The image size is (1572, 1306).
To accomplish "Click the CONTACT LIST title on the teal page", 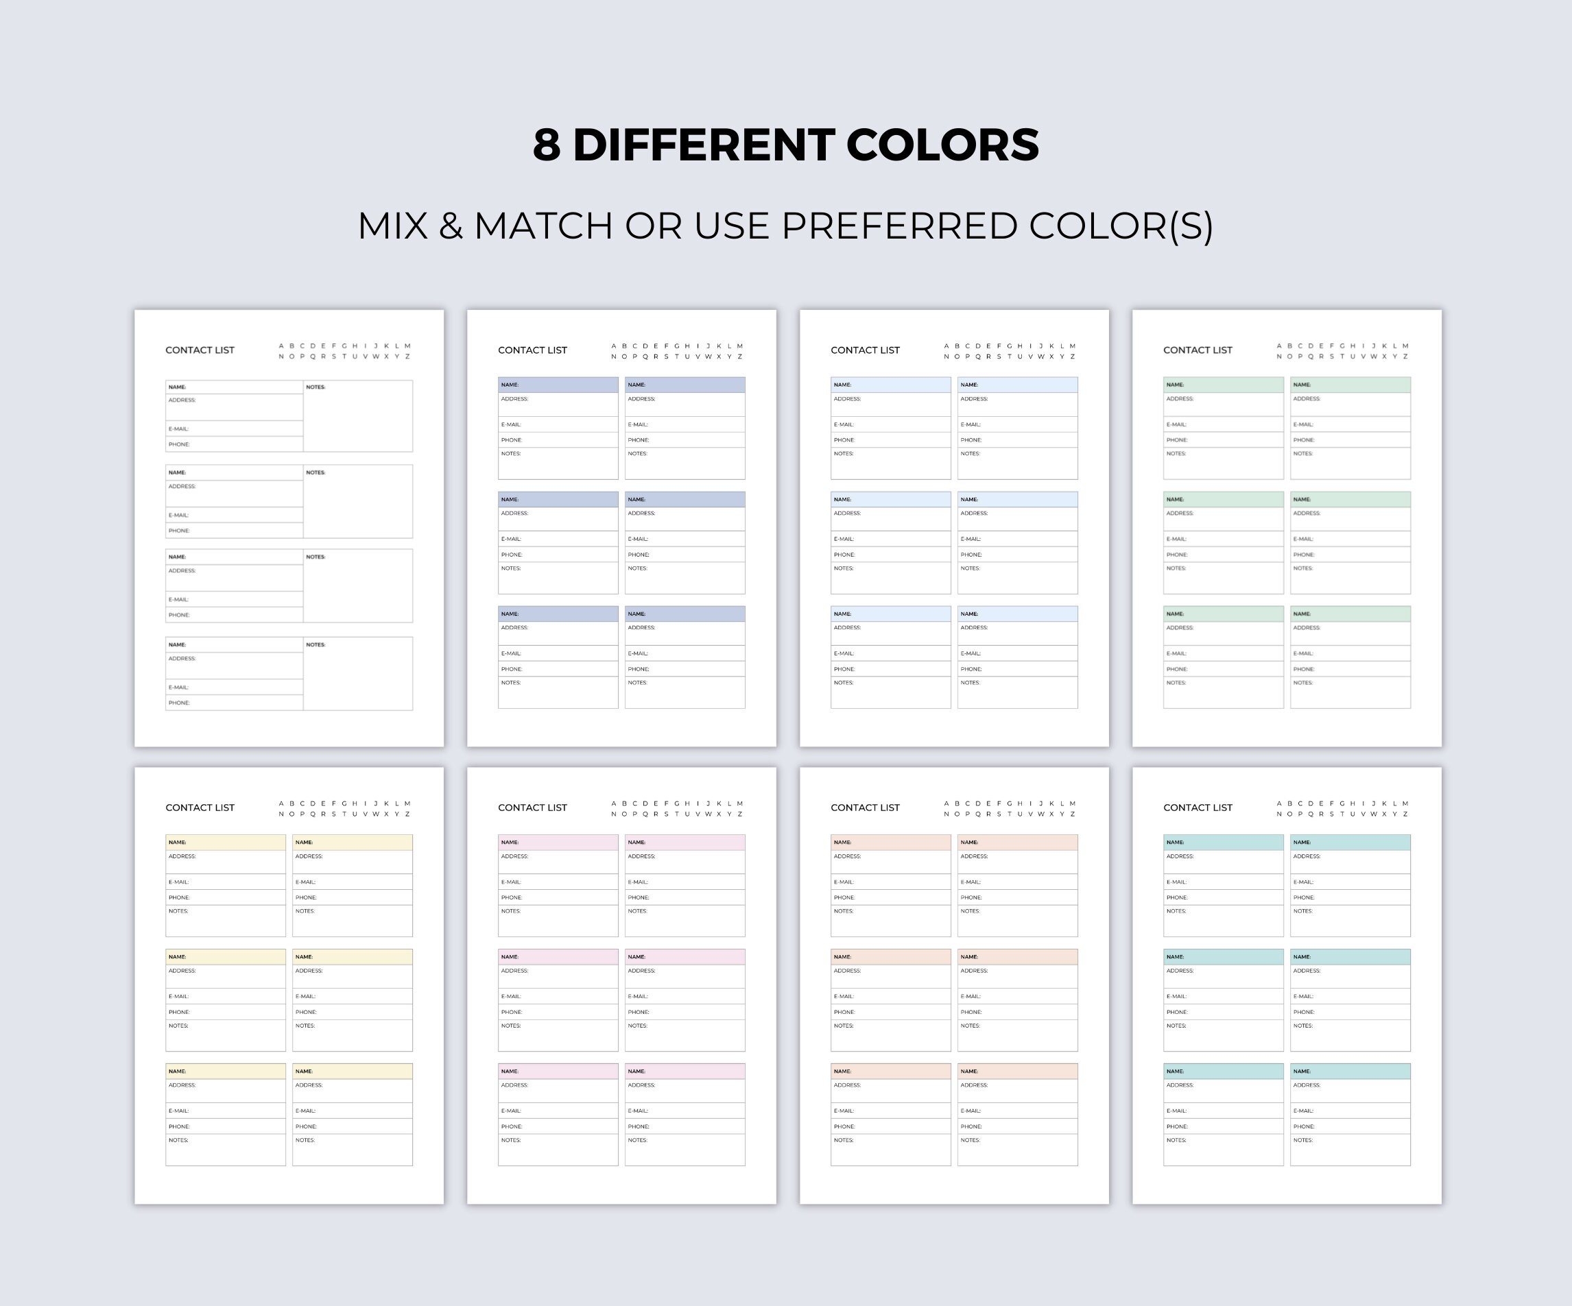I will [x=1198, y=808].
